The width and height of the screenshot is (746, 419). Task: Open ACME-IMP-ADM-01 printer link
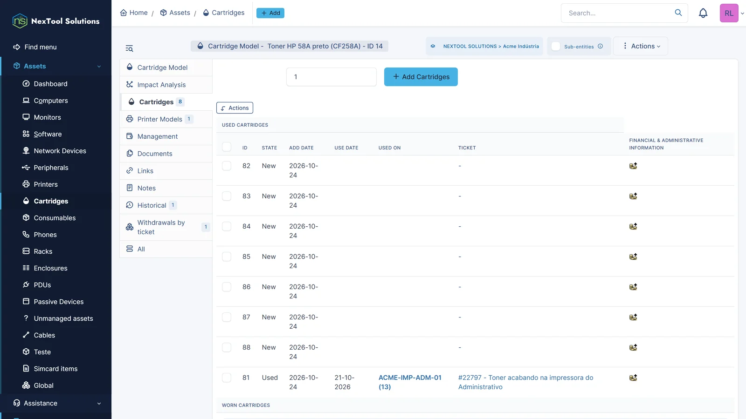click(x=410, y=382)
